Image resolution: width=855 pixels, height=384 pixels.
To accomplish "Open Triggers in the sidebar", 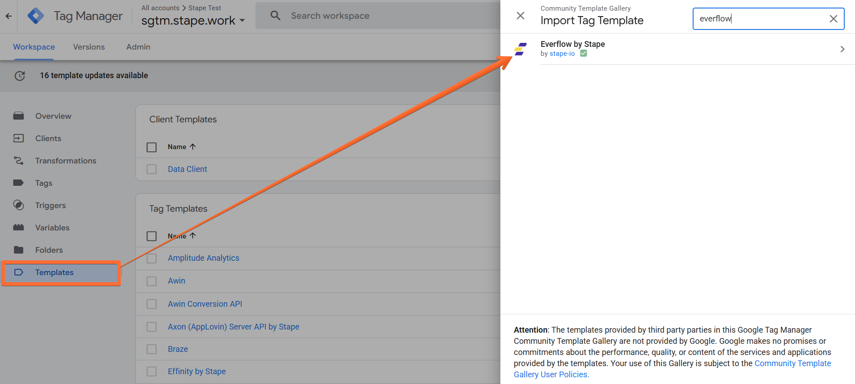I will click(51, 205).
